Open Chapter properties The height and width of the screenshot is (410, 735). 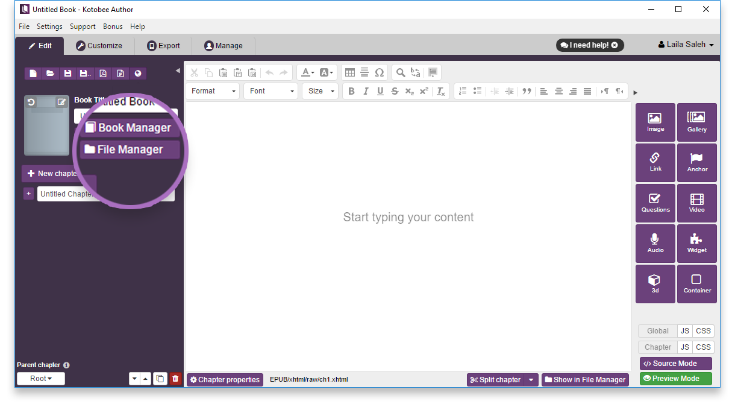coord(225,380)
